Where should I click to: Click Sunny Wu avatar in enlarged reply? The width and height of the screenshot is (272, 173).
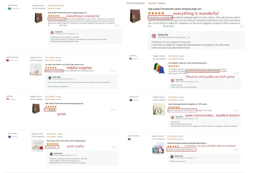click(x=154, y=36)
